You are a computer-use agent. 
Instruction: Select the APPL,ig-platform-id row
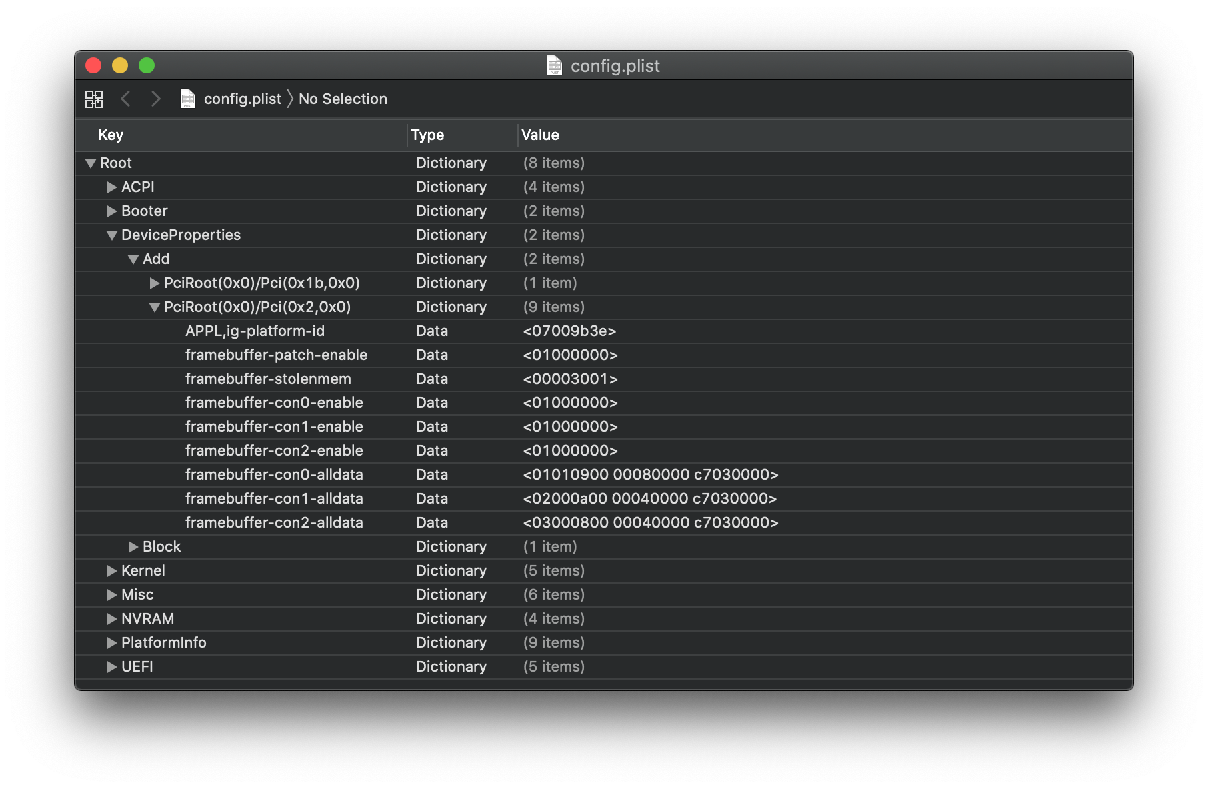(x=255, y=331)
